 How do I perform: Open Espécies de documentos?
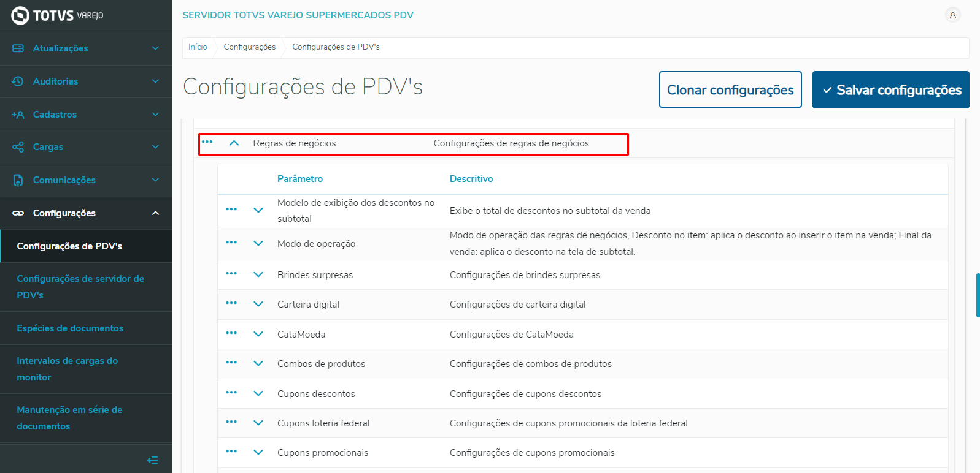coord(86,328)
